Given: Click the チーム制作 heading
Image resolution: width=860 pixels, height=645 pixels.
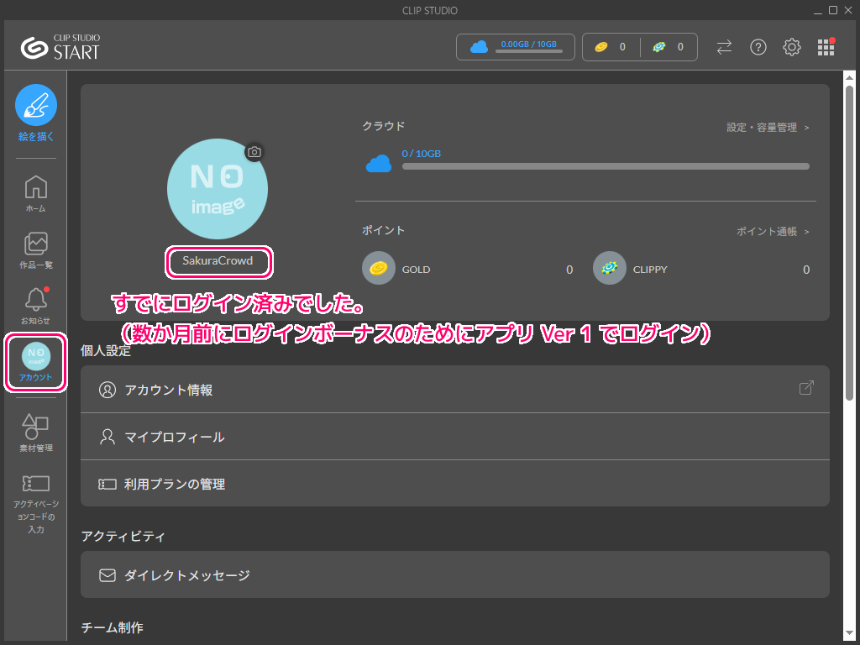Looking at the screenshot, I should 112,627.
